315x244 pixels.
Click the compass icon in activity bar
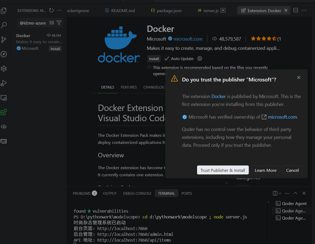click(4, 54)
